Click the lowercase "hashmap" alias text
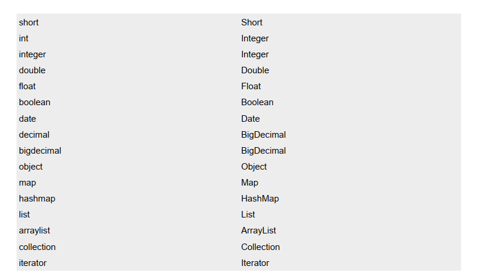This screenshot has width=477, height=276. (37, 199)
